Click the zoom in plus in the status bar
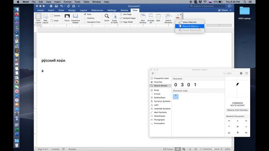 (x=222, y=149)
